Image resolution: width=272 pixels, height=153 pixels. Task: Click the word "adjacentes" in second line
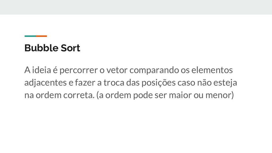45,83
